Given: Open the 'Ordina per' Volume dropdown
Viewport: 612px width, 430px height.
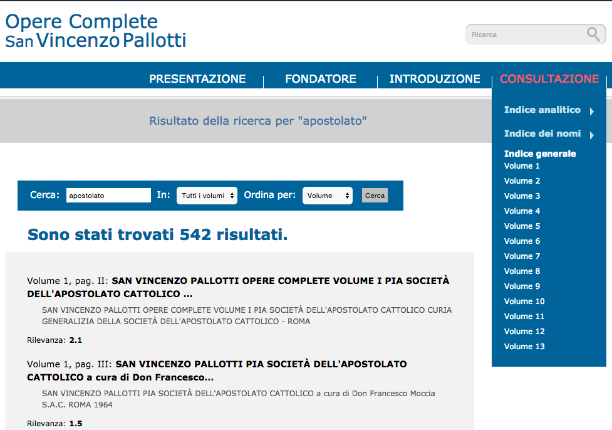Looking at the screenshot, I should click(x=328, y=196).
